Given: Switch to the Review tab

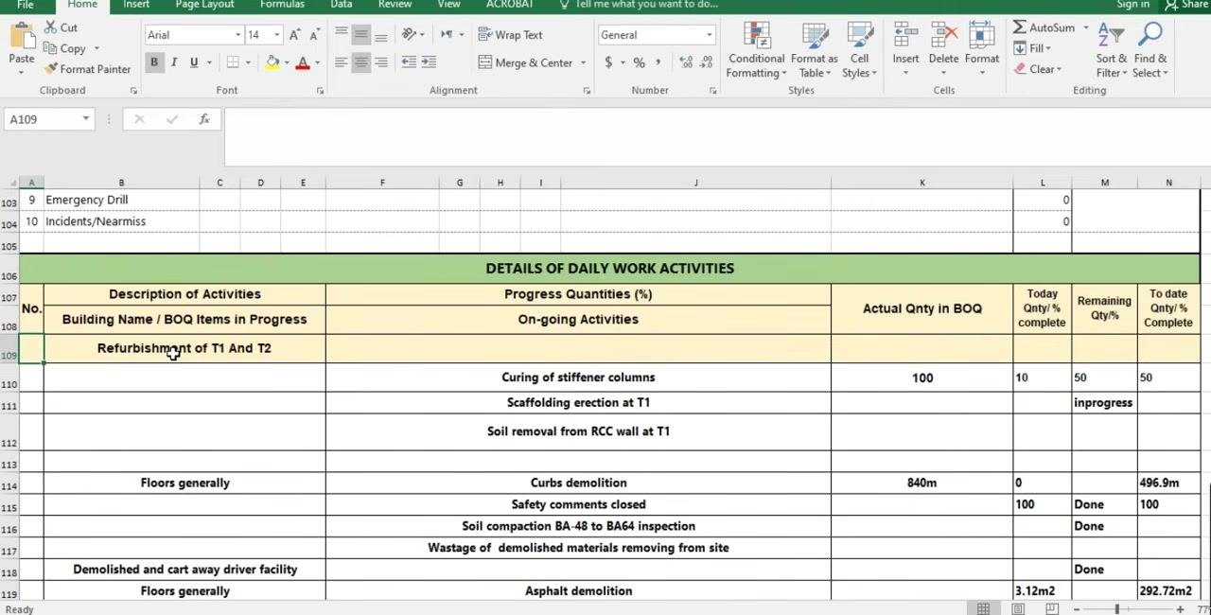Looking at the screenshot, I should (x=395, y=5).
